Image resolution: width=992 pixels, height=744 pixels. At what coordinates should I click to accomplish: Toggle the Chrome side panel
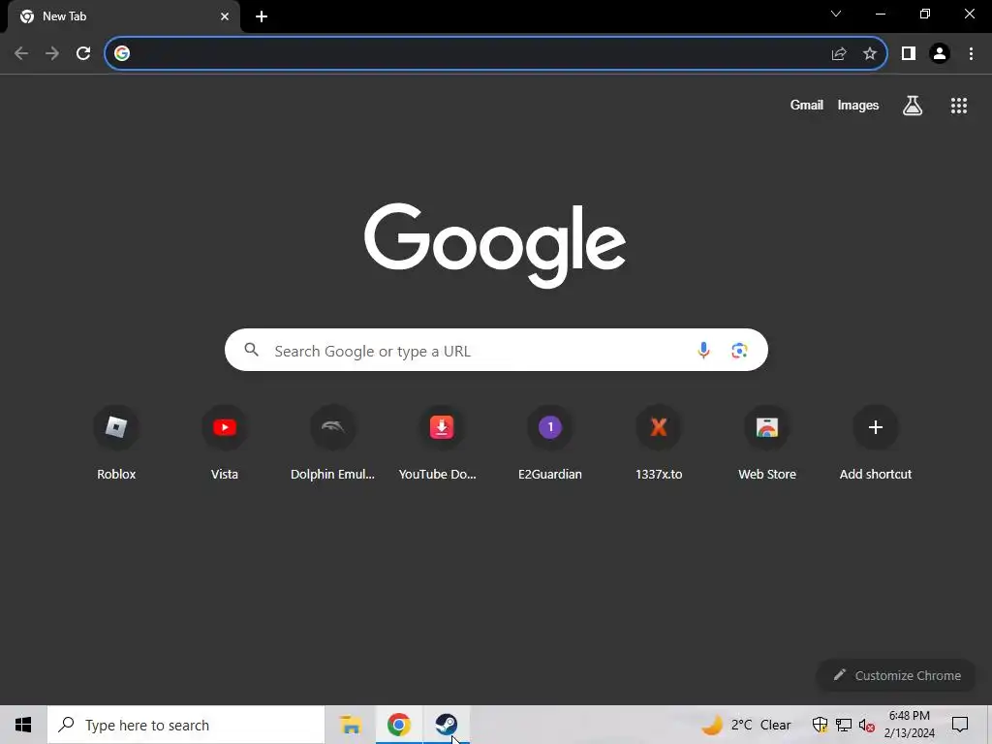[x=909, y=53]
